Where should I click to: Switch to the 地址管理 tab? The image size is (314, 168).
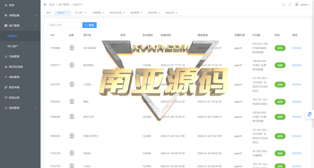point(135,13)
